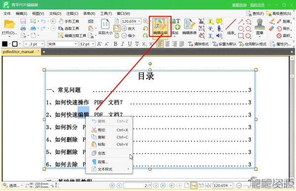This screenshot has width=296, height=191.
Task: Select the Underline text annotation tool
Action: click(x=210, y=36)
